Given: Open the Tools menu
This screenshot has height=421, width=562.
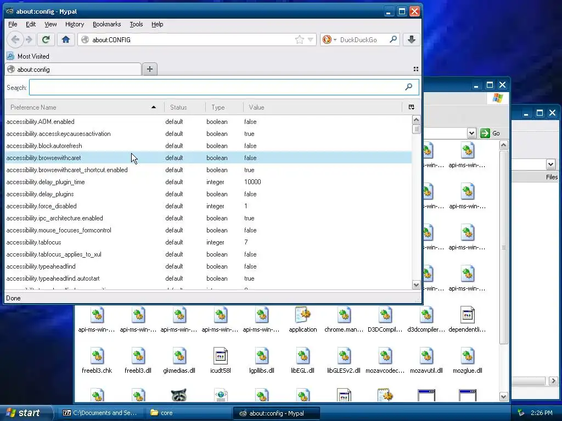Looking at the screenshot, I should (x=136, y=24).
